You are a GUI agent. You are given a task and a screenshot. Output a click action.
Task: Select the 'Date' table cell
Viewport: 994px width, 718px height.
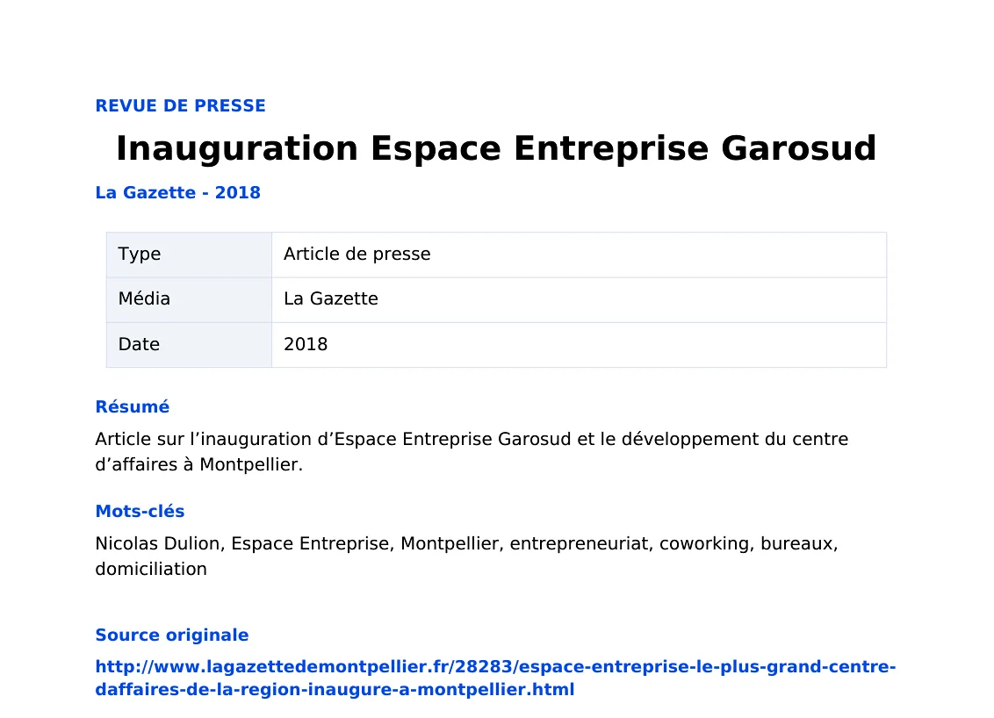tap(189, 345)
